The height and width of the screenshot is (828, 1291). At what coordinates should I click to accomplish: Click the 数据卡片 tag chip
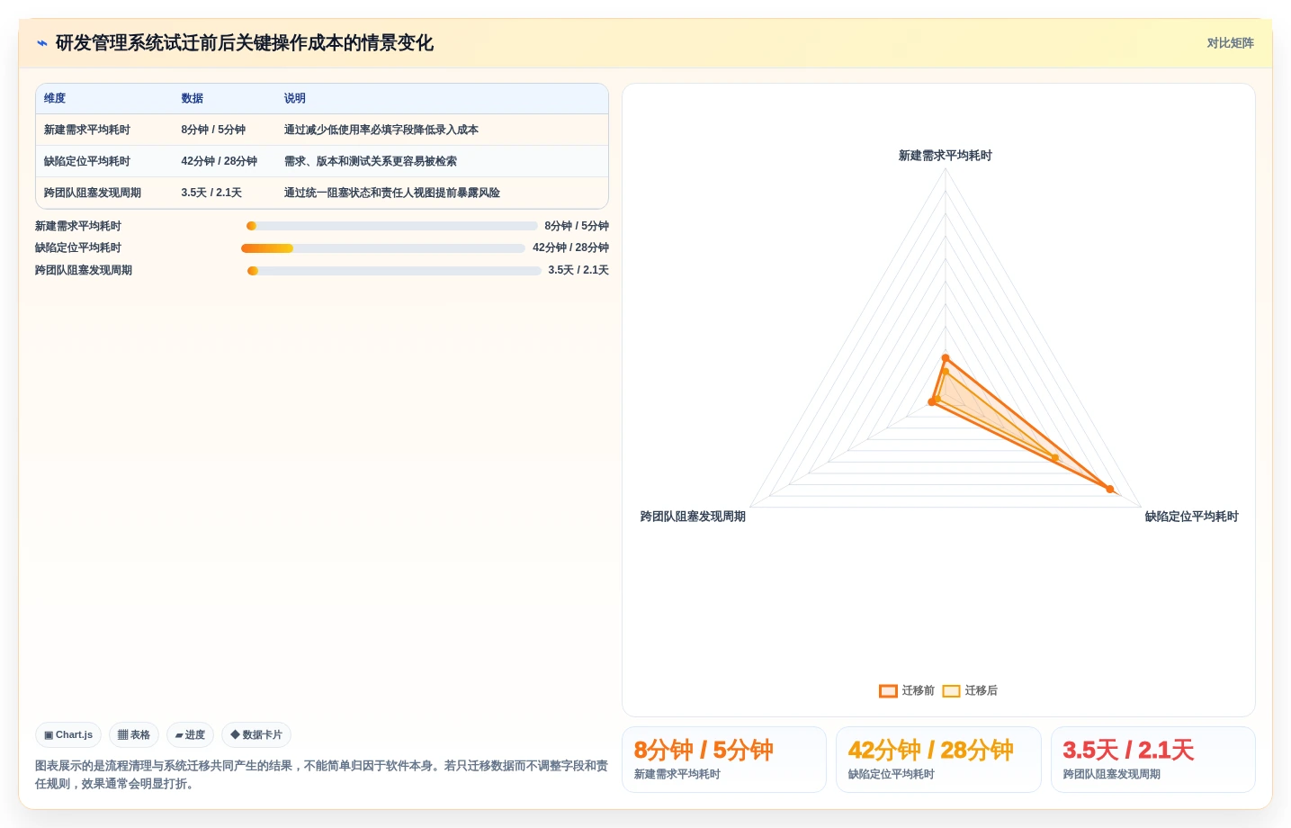(256, 735)
